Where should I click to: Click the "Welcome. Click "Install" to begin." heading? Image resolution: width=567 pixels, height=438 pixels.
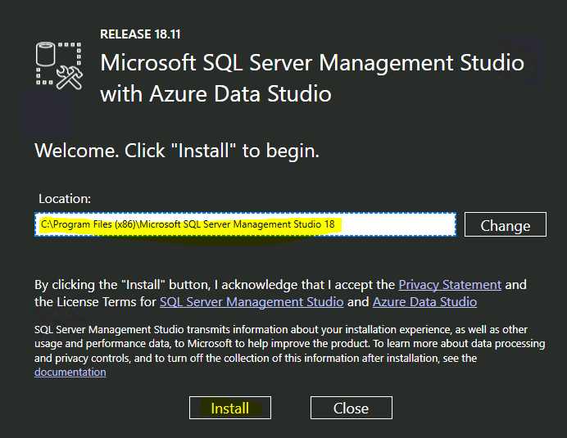coord(177,151)
